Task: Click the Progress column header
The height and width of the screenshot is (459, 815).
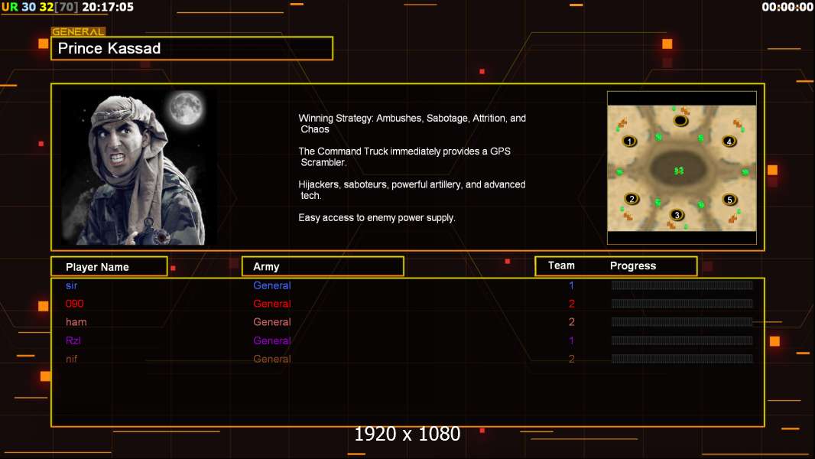Action: (633, 265)
